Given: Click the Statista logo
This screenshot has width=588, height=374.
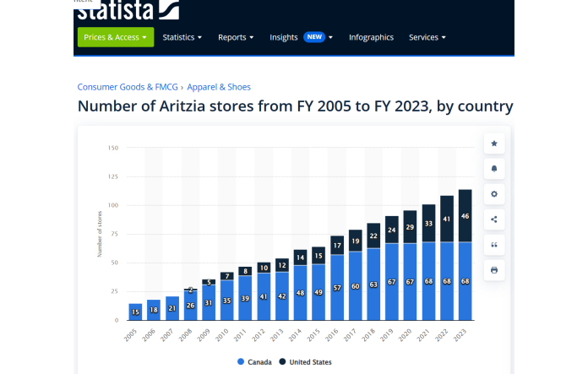Looking at the screenshot, I should (x=128, y=10).
